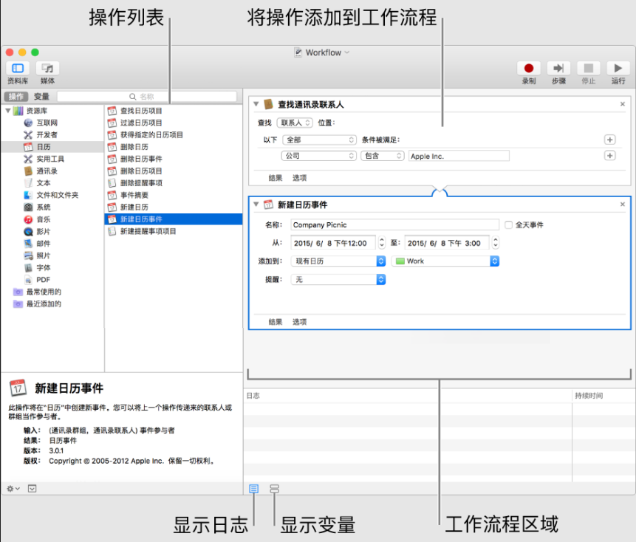Show variables with 显示变量 icon
636x542 pixels.
point(274,487)
